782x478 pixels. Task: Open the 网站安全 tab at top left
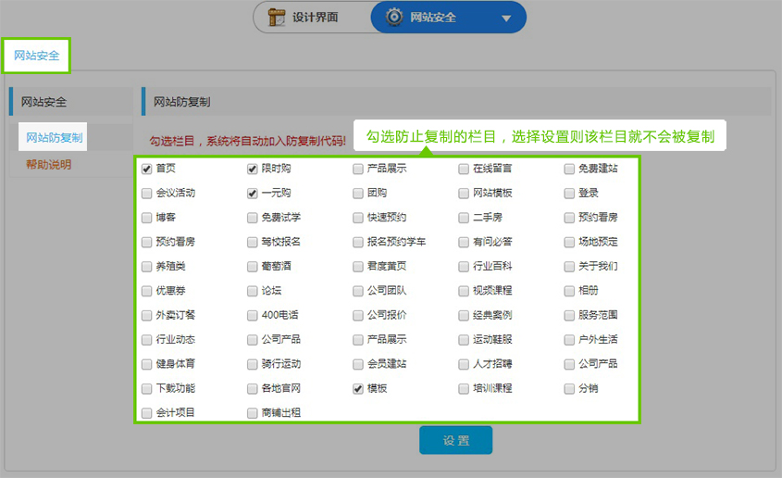(x=37, y=56)
